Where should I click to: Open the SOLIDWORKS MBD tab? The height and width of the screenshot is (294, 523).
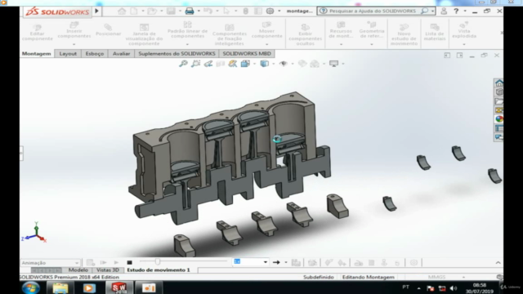(x=247, y=54)
